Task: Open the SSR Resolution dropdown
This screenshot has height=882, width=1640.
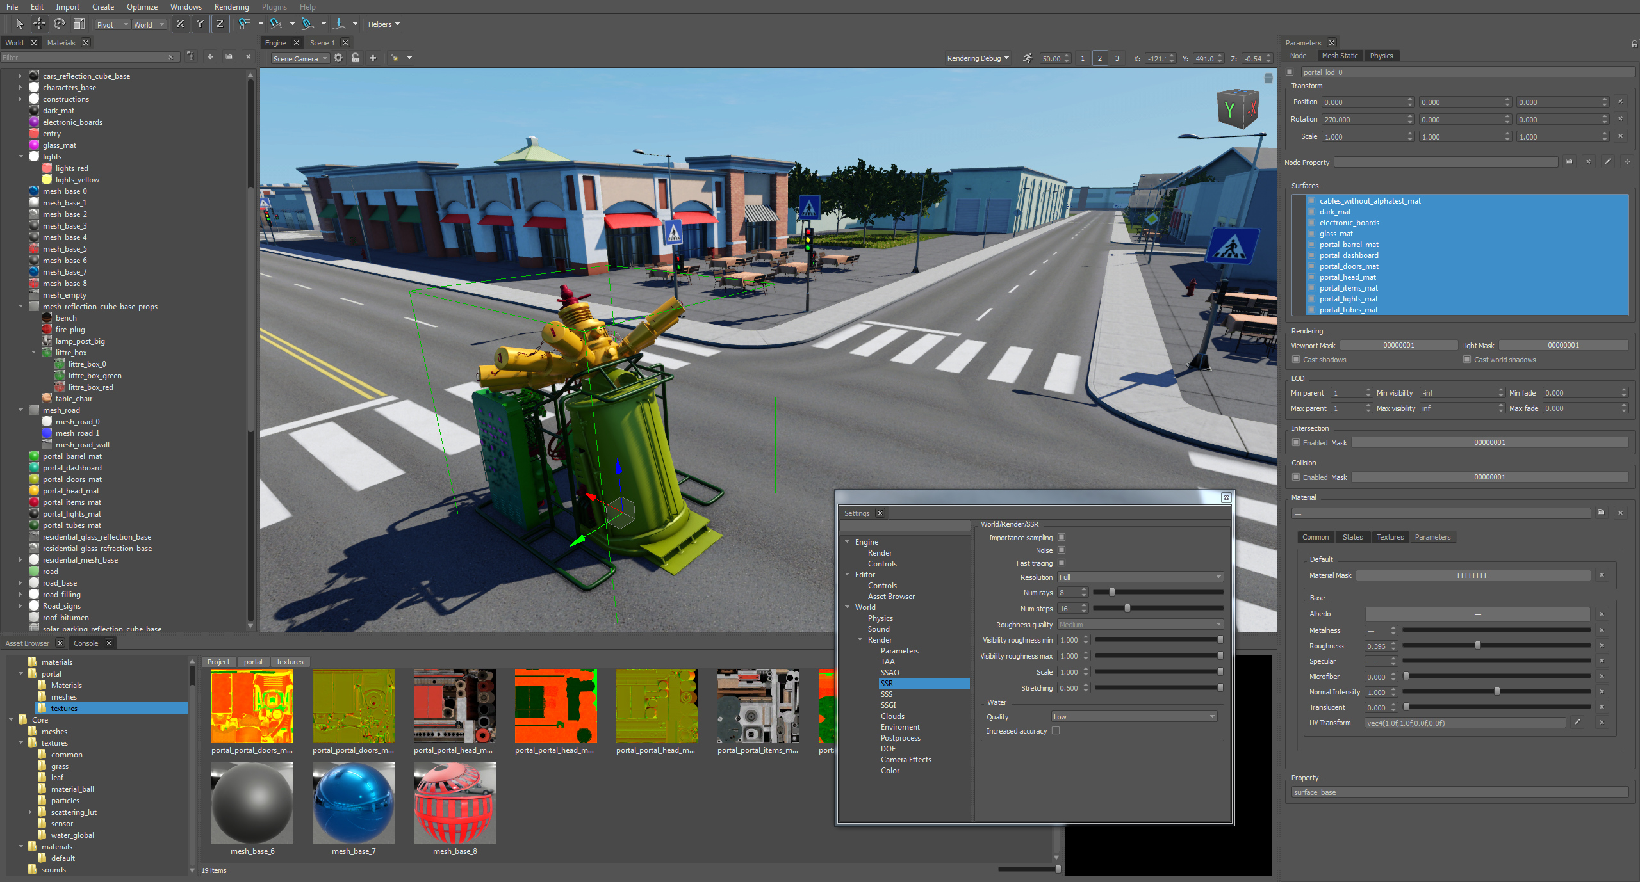Action: pos(1140,577)
